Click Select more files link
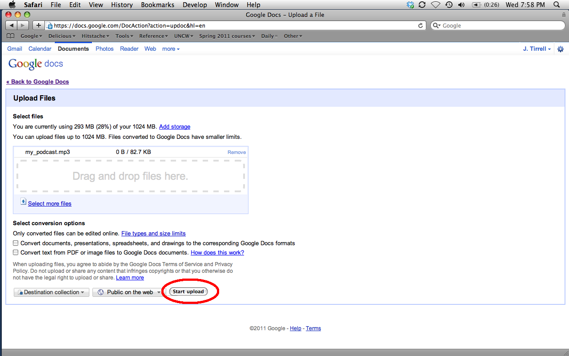This screenshot has width=569, height=356. coord(50,203)
